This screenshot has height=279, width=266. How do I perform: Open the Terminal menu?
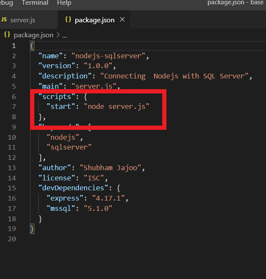coord(35,3)
